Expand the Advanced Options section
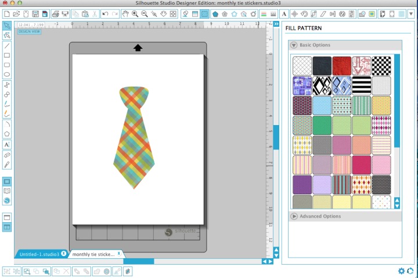The image size is (418, 278). coord(294,216)
